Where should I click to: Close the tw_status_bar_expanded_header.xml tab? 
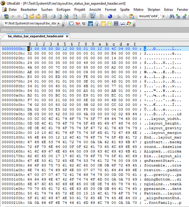point(67,36)
